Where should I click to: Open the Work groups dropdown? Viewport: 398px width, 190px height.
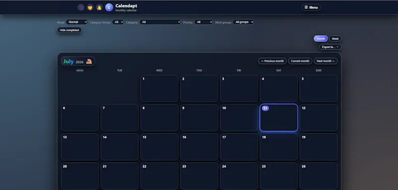(243, 22)
